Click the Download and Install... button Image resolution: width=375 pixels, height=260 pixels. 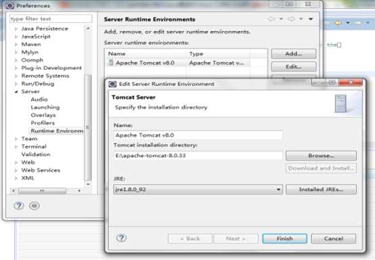click(x=321, y=168)
